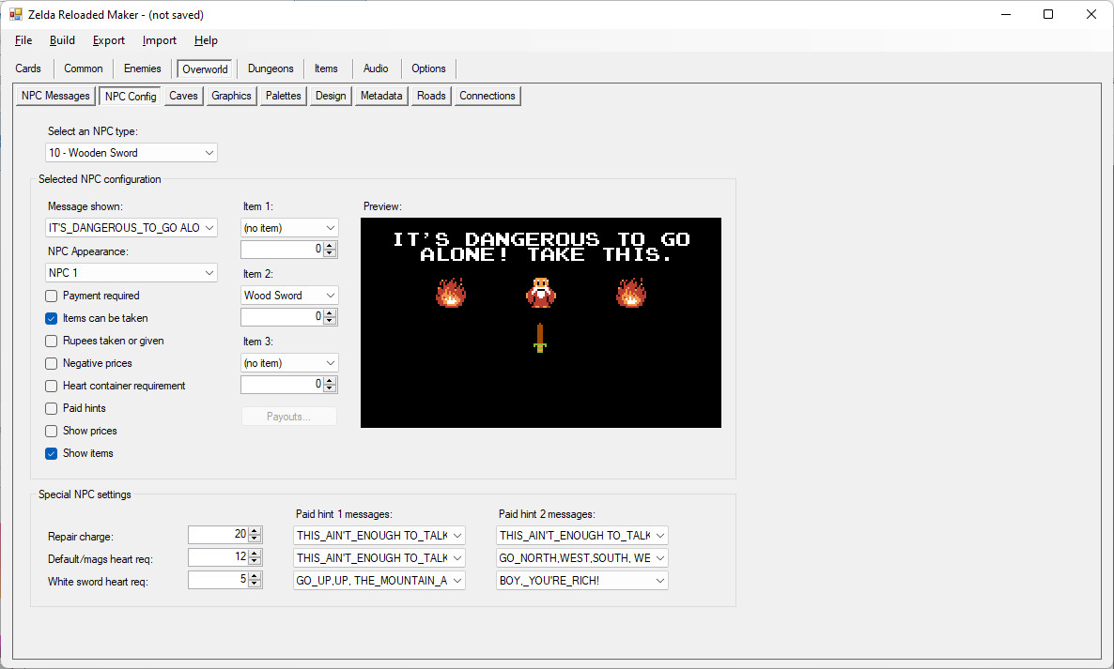Open the Caves sub-tab
Viewport: 1114px width, 669px height.
(x=183, y=96)
